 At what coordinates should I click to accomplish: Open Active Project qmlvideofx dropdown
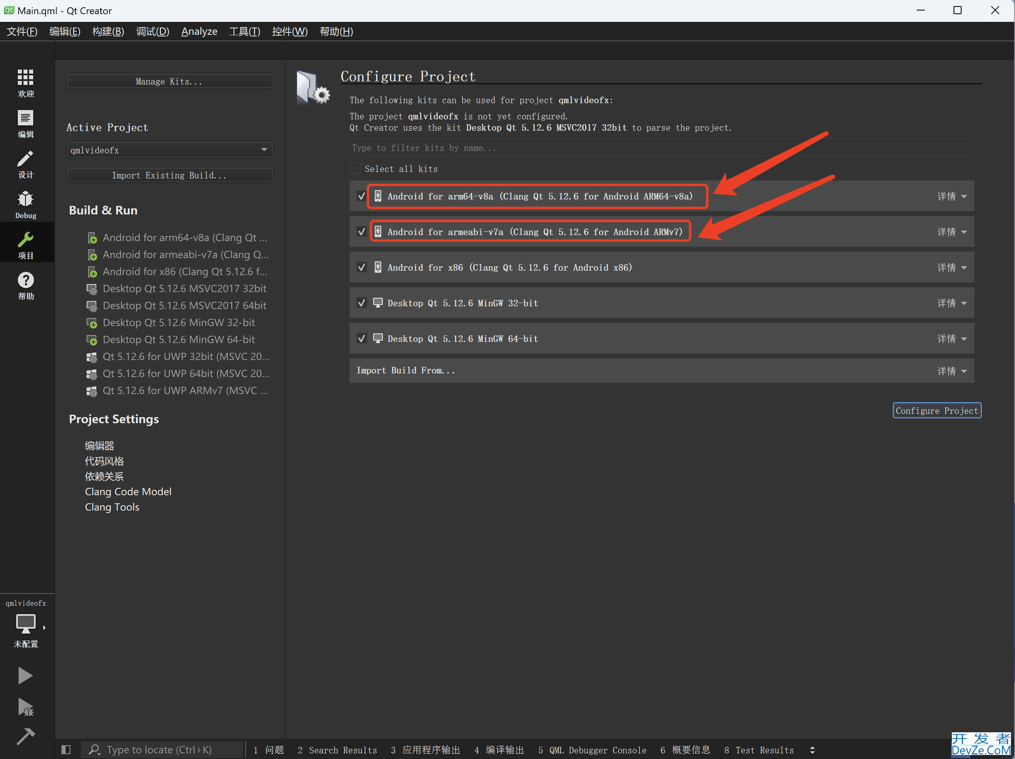click(x=170, y=150)
